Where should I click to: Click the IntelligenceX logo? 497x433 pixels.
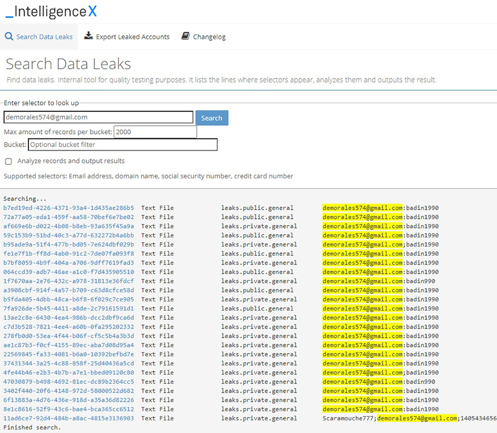[x=51, y=10]
